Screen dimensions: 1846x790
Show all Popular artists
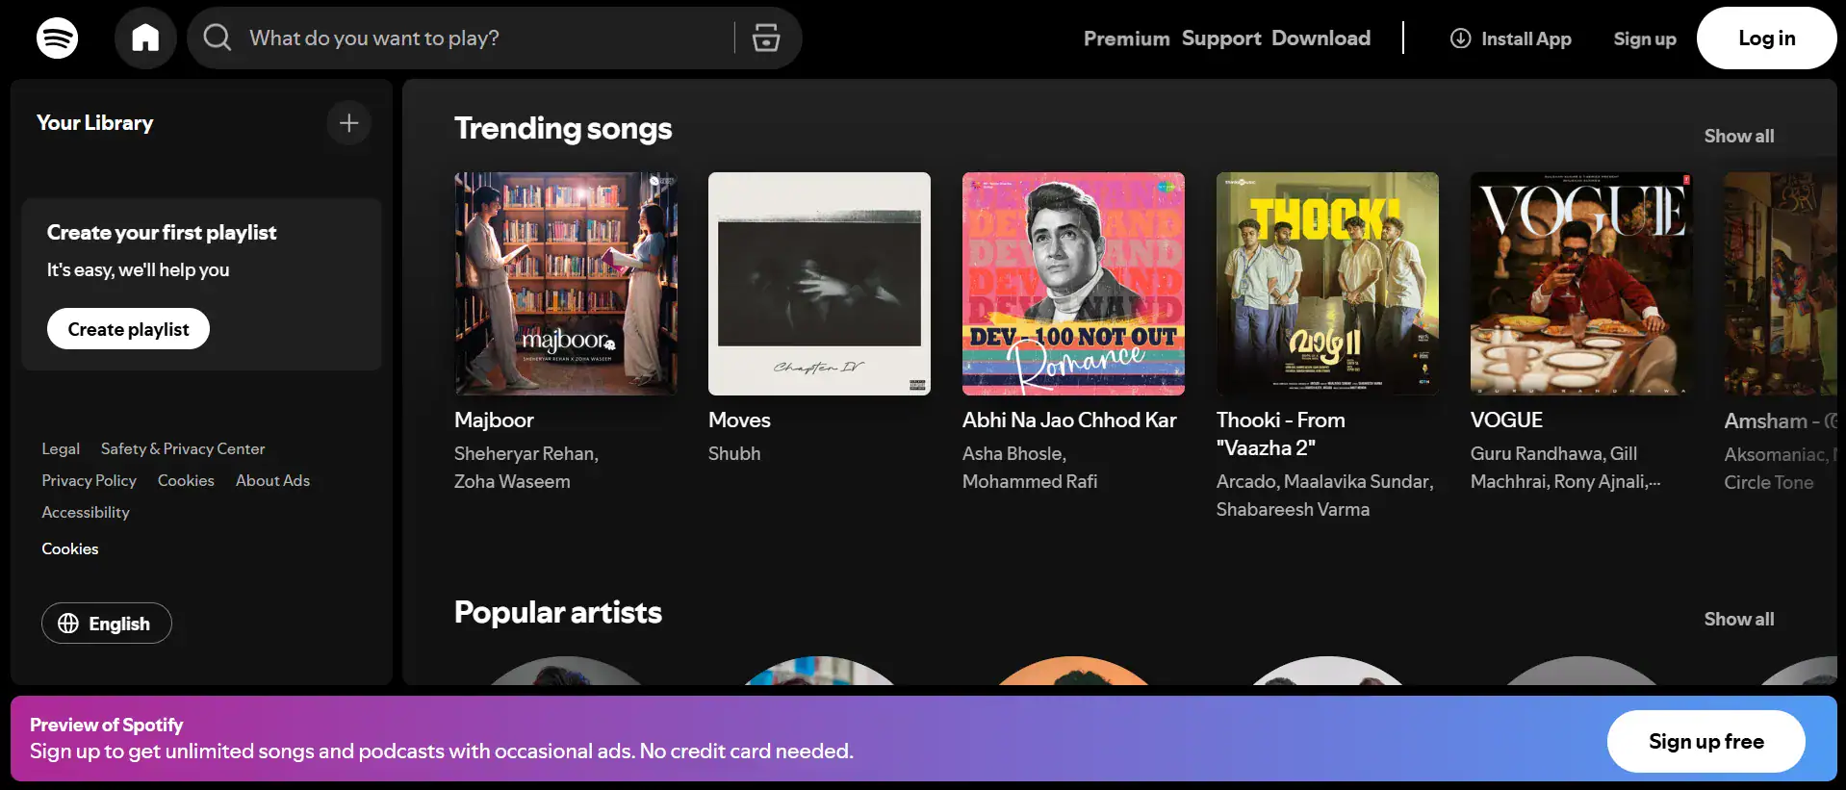coord(1738,620)
